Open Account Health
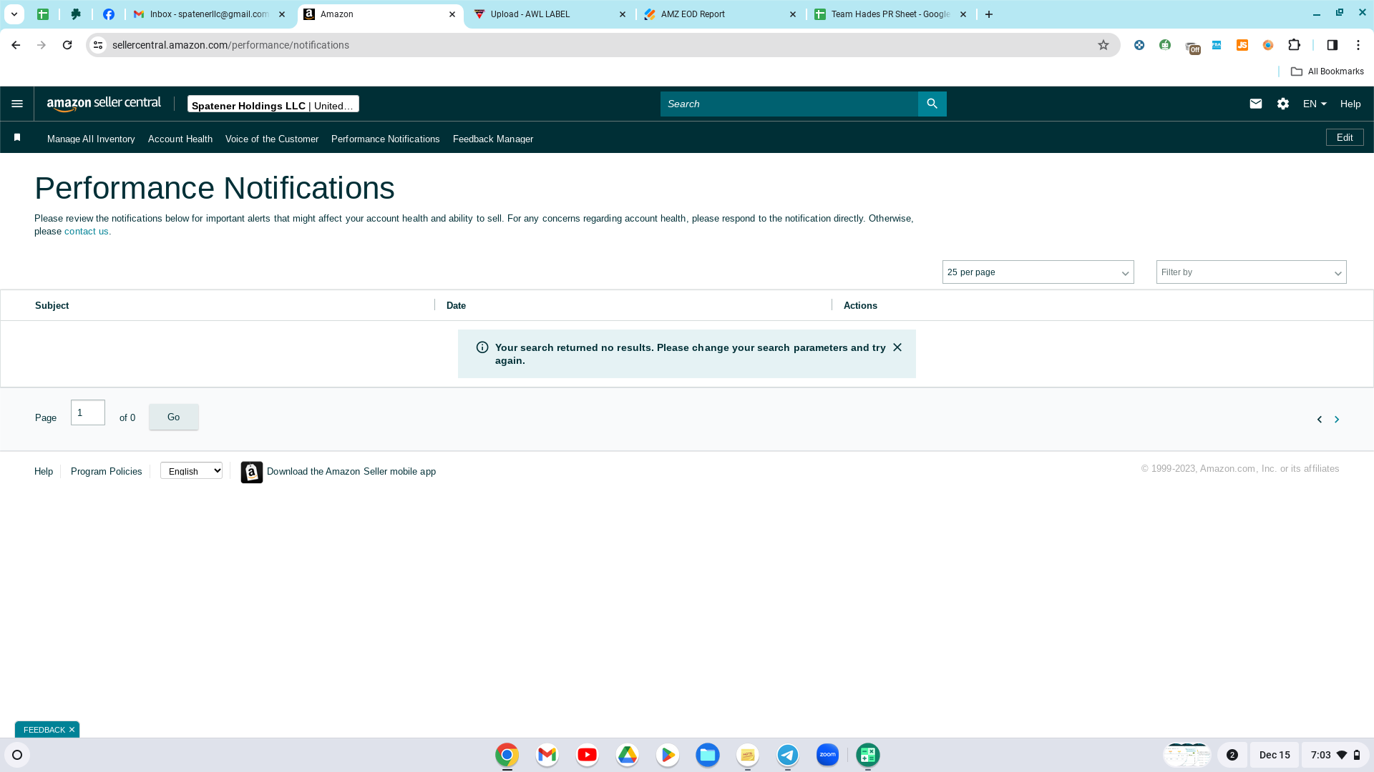The image size is (1374, 772). (180, 139)
